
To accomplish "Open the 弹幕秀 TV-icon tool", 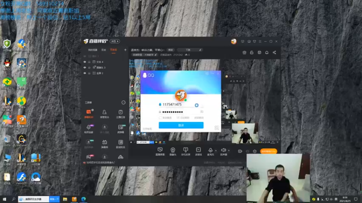I will click(105, 144).
